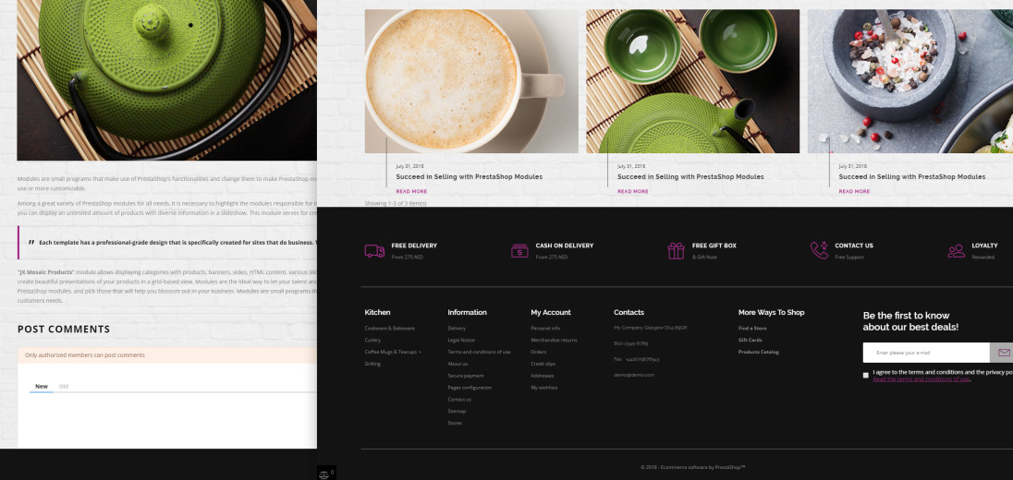1013x480 pixels.
Task: Click the newsletter e-mail input field
Action: click(925, 353)
